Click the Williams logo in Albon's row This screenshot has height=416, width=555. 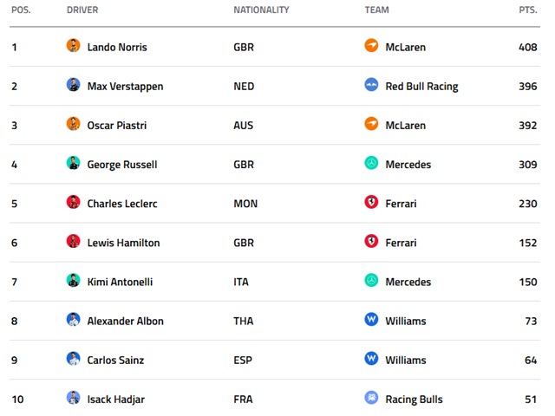371,320
